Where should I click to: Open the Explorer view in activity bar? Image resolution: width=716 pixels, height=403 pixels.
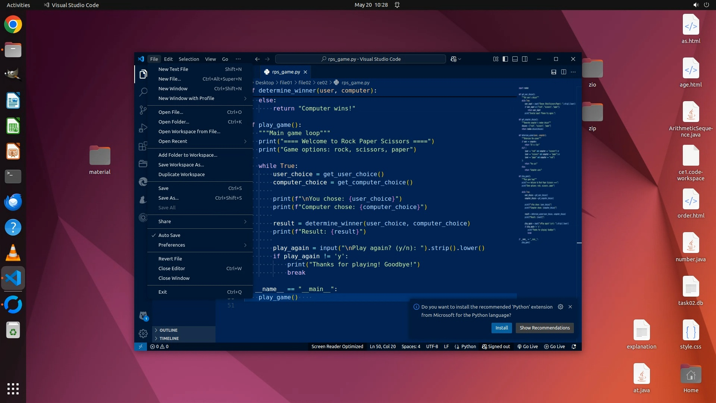coord(143,74)
